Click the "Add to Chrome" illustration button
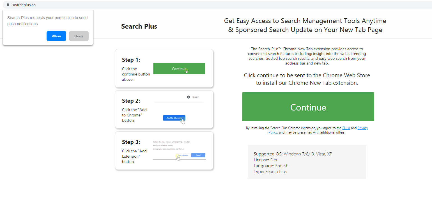This screenshot has height=202, width=432. coord(174,118)
